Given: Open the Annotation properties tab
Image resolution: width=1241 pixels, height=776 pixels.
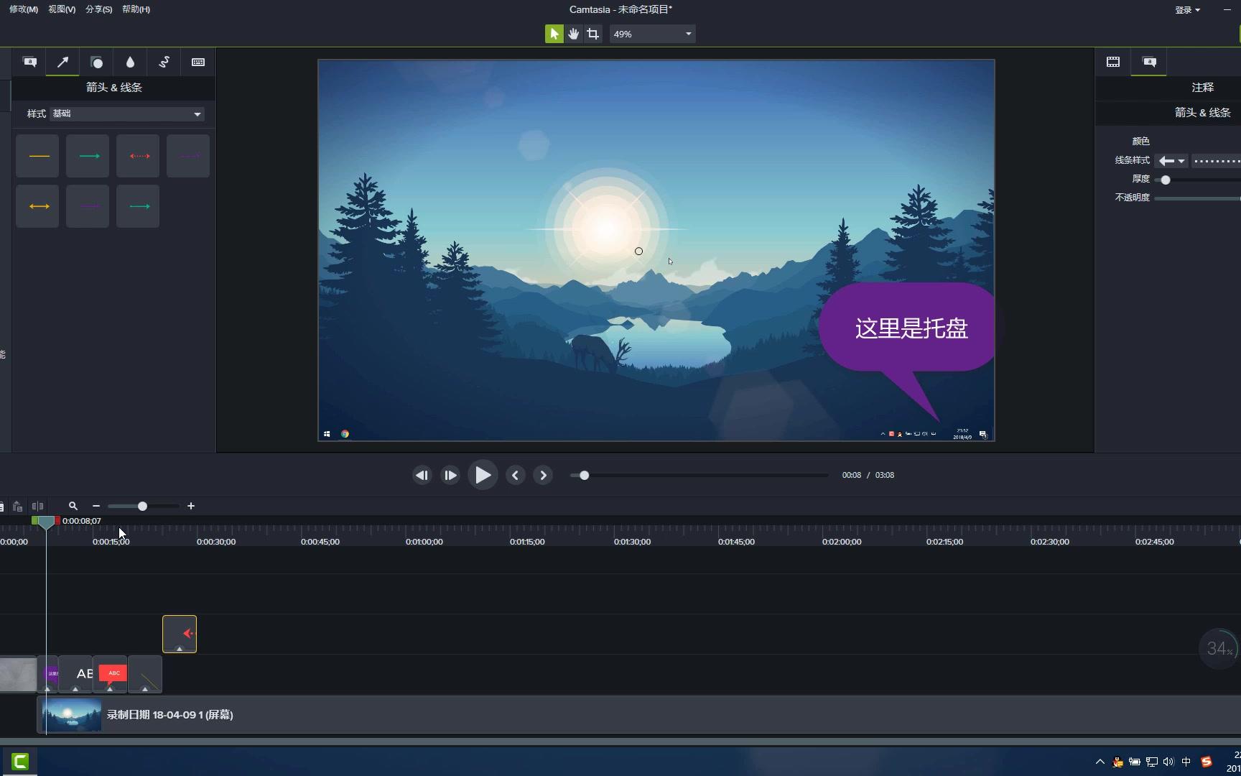Looking at the screenshot, I should click(x=1149, y=62).
